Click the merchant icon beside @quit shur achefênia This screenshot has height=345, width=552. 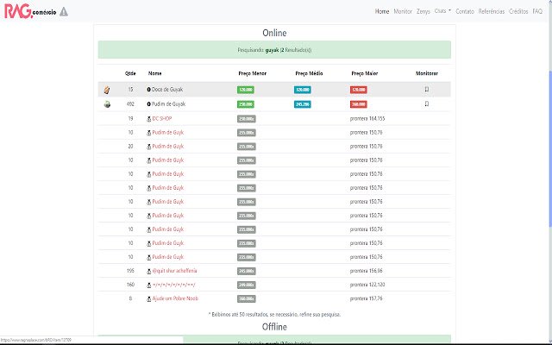point(149,271)
